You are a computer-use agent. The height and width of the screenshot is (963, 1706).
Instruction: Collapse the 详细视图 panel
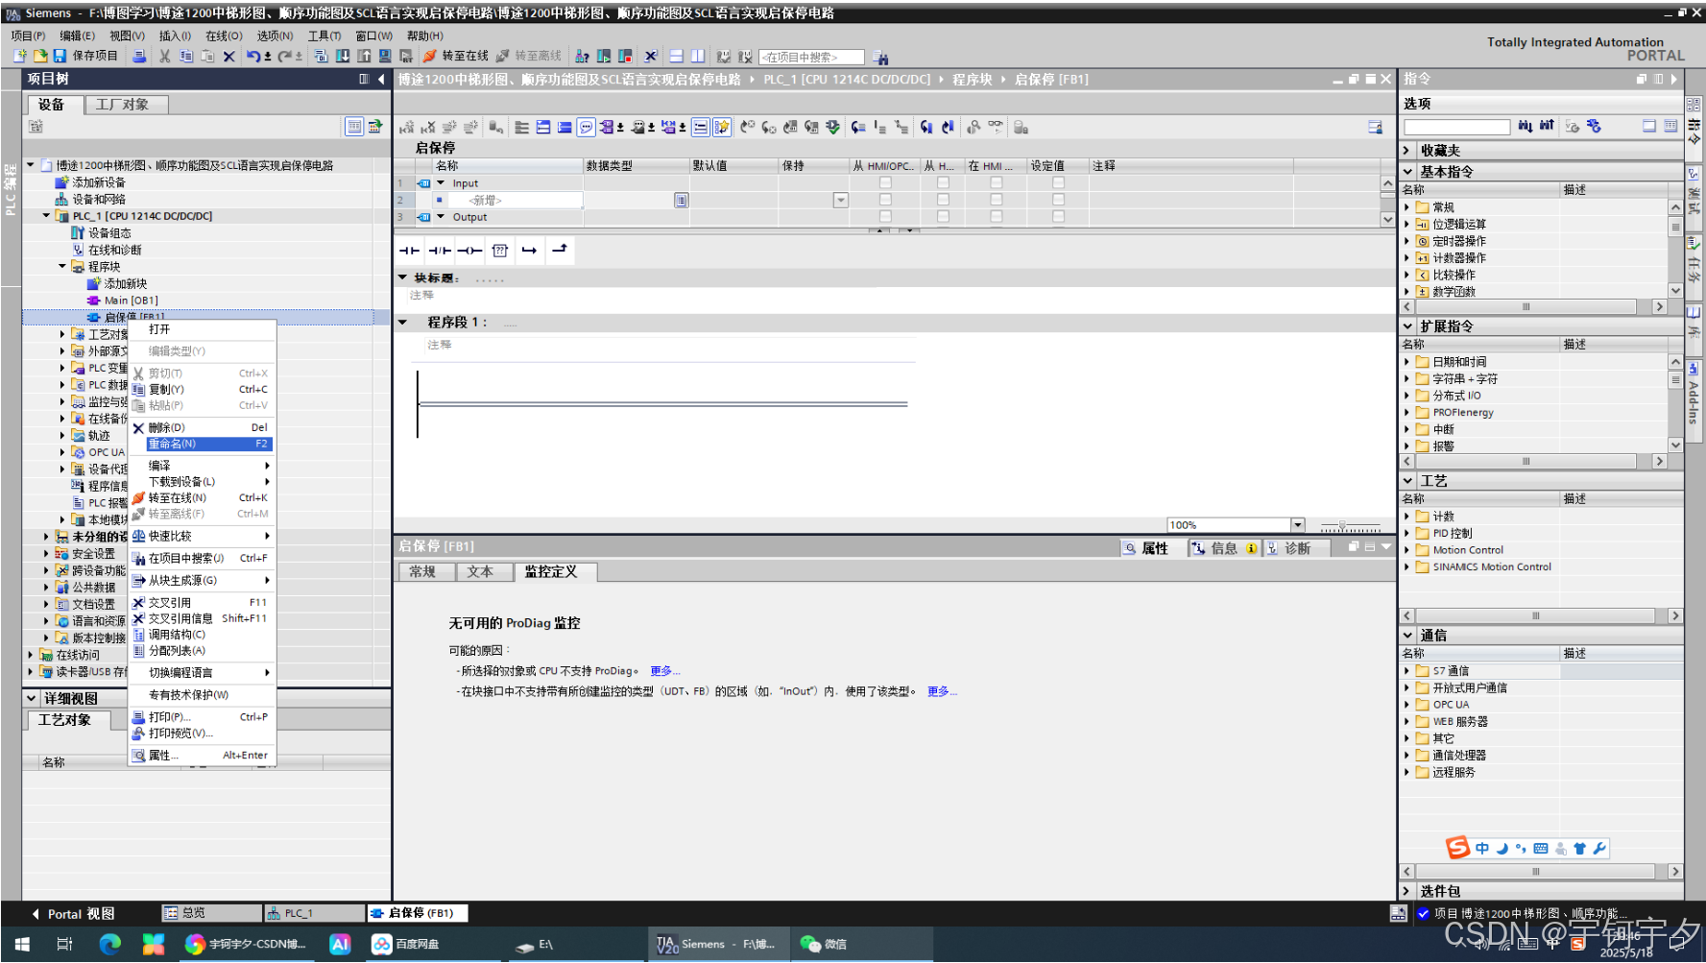pos(32,699)
